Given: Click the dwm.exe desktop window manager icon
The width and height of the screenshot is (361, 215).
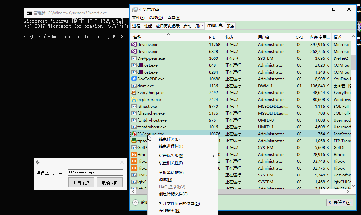Looking at the screenshot, I should coord(134,86).
